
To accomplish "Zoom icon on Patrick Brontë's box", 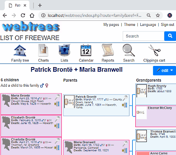I will (x=125, y=98).
